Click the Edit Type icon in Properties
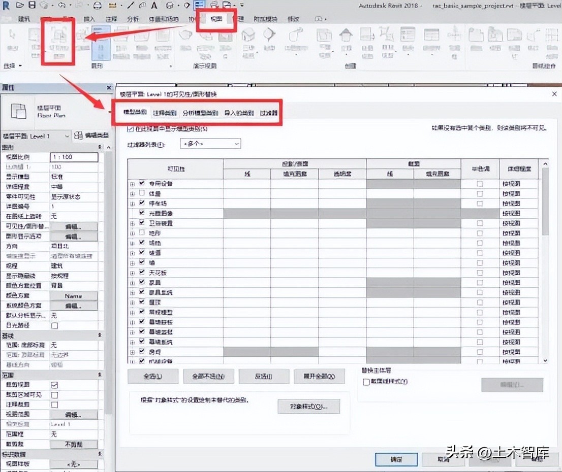 point(79,136)
